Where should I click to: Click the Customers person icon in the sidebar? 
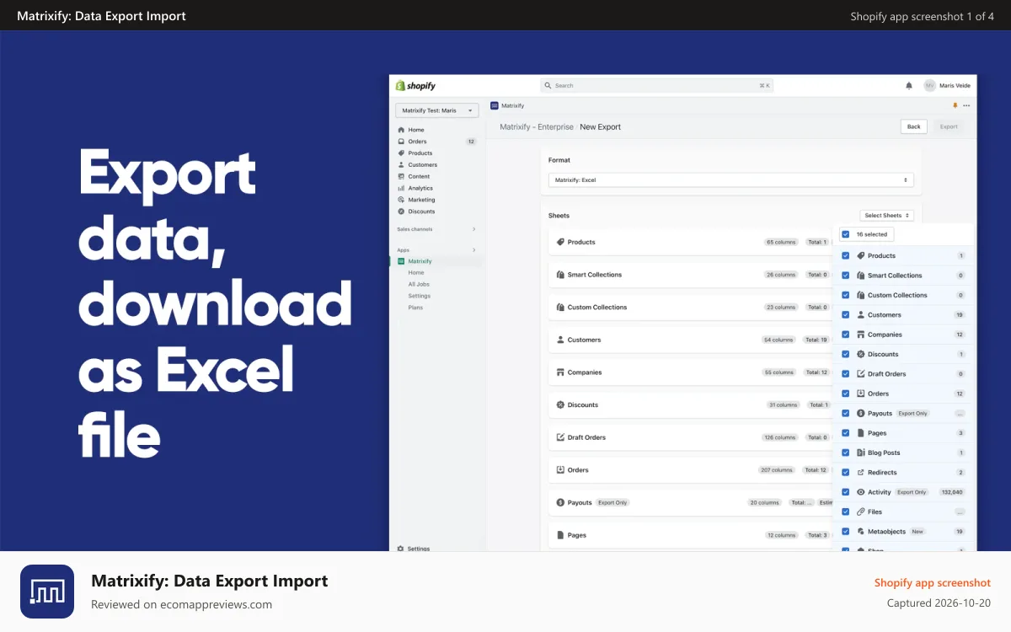(401, 164)
